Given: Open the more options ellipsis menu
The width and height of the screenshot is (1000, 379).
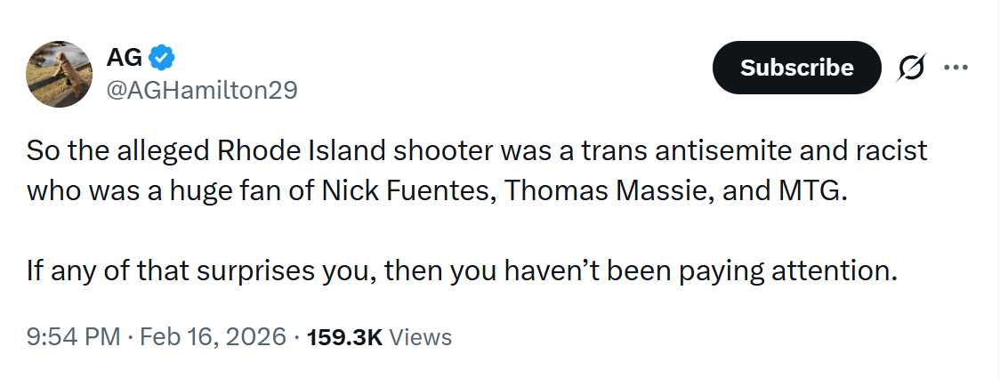Looking at the screenshot, I should coord(956,68).
